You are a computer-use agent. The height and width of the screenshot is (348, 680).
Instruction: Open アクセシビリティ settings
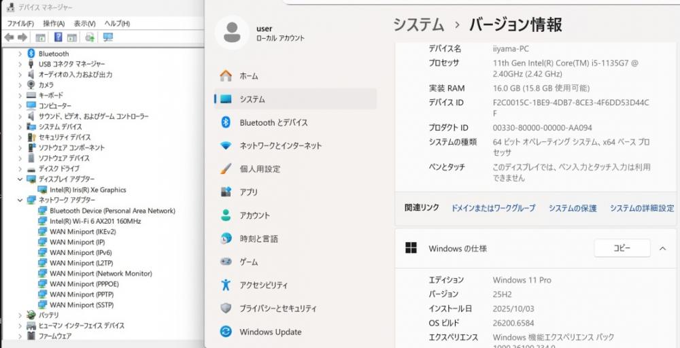click(263, 285)
